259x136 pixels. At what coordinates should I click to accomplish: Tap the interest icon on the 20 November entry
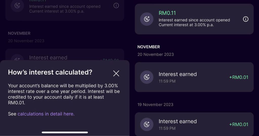click(147, 77)
